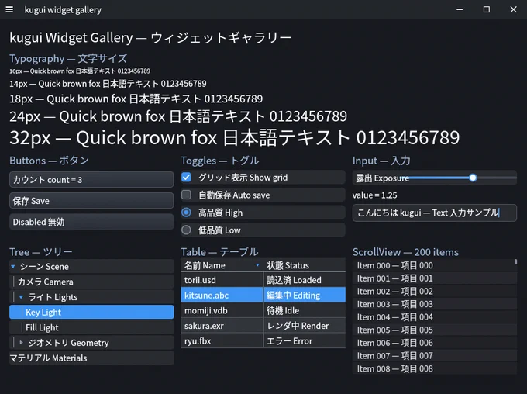
Task: Select Item 000 in the ScrollView
Action: click(x=435, y=265)
